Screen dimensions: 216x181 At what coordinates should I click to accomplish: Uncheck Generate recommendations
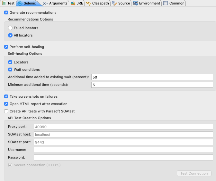tap(6, 12)
